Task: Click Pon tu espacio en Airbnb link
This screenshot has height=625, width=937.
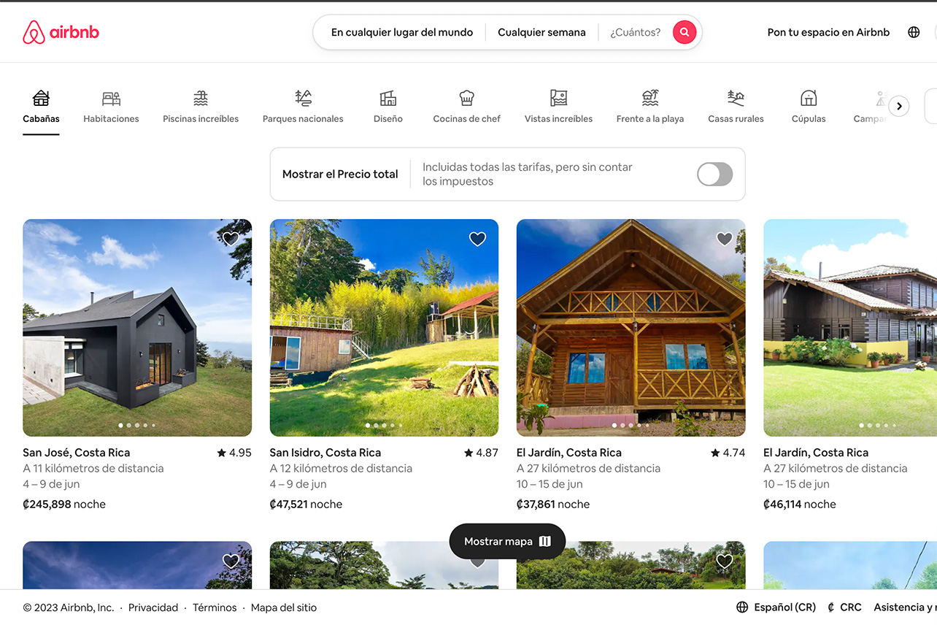Action: point(828,32)
